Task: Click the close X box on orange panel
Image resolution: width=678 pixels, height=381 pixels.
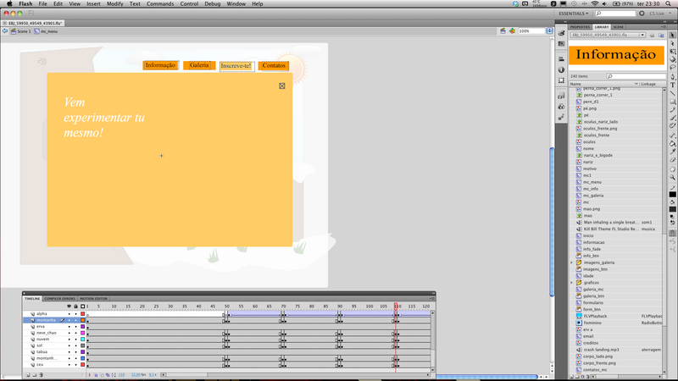Action: click(x=282, y=86)
